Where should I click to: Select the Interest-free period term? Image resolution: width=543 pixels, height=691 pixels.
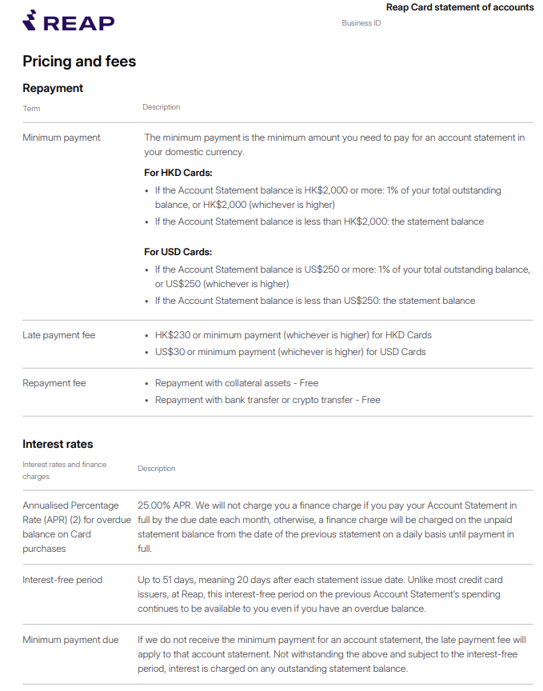(62, 580)
